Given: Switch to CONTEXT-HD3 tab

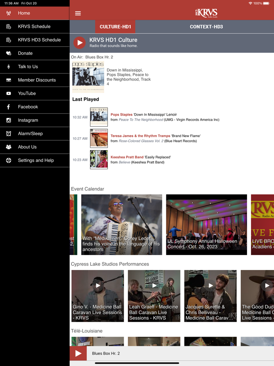Looking at the screenshot, I should pyautogui.click(x=206, y=27).
